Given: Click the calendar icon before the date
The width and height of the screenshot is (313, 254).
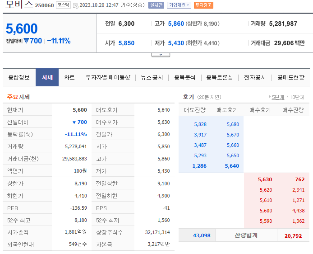Looking at the screenshot, I should tap(76, 5).
